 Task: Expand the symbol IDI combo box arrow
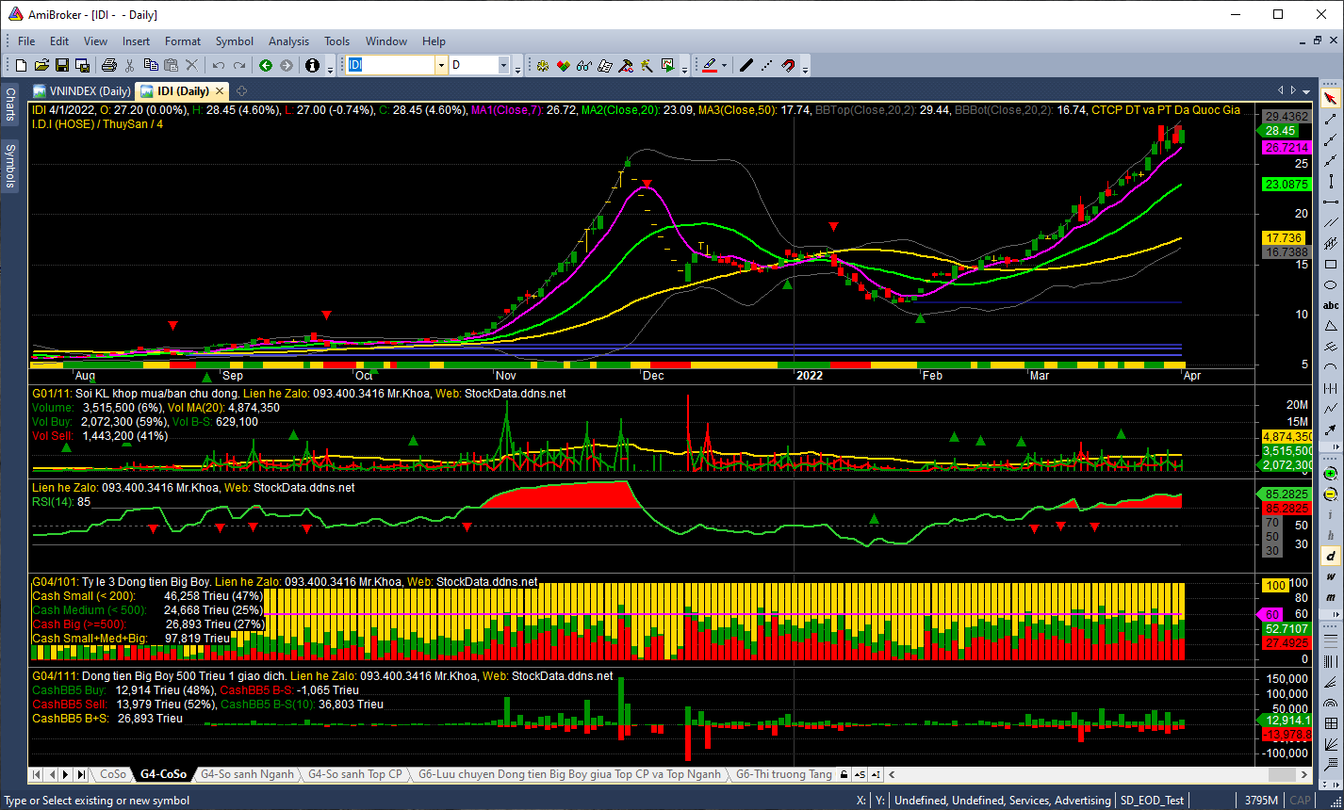(x=440, y=65)
